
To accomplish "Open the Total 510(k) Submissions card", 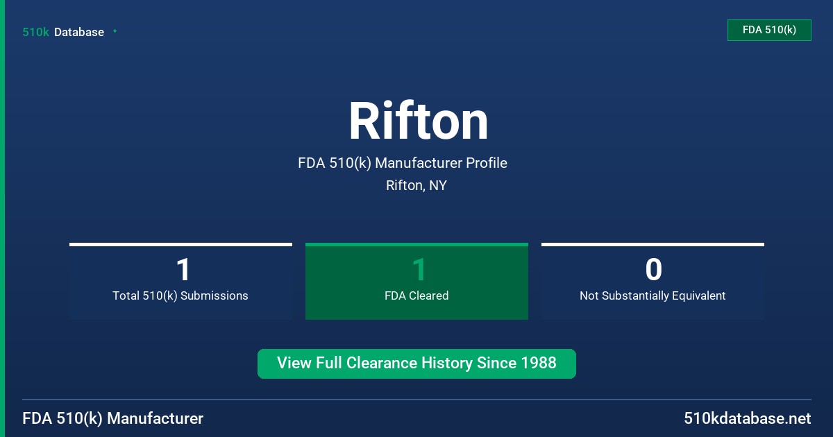I will point(180,281).
